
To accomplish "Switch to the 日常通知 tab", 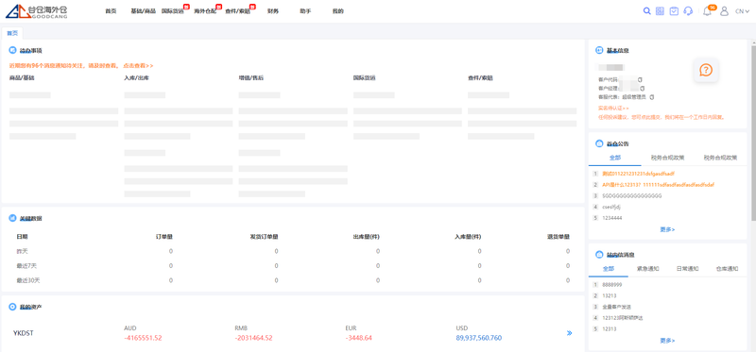I will point(687,269).
